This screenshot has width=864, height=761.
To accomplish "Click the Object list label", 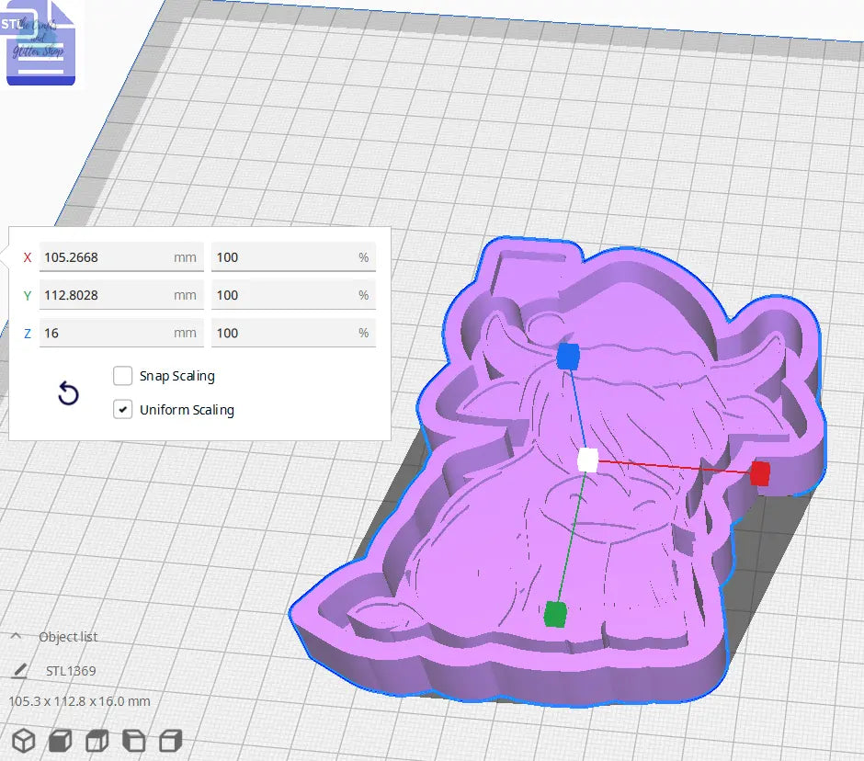I will pos(68,636).
